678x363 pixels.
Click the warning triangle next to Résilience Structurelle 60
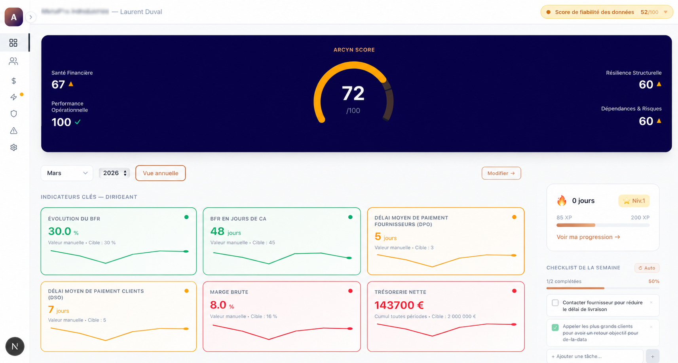tap(659, 84)
